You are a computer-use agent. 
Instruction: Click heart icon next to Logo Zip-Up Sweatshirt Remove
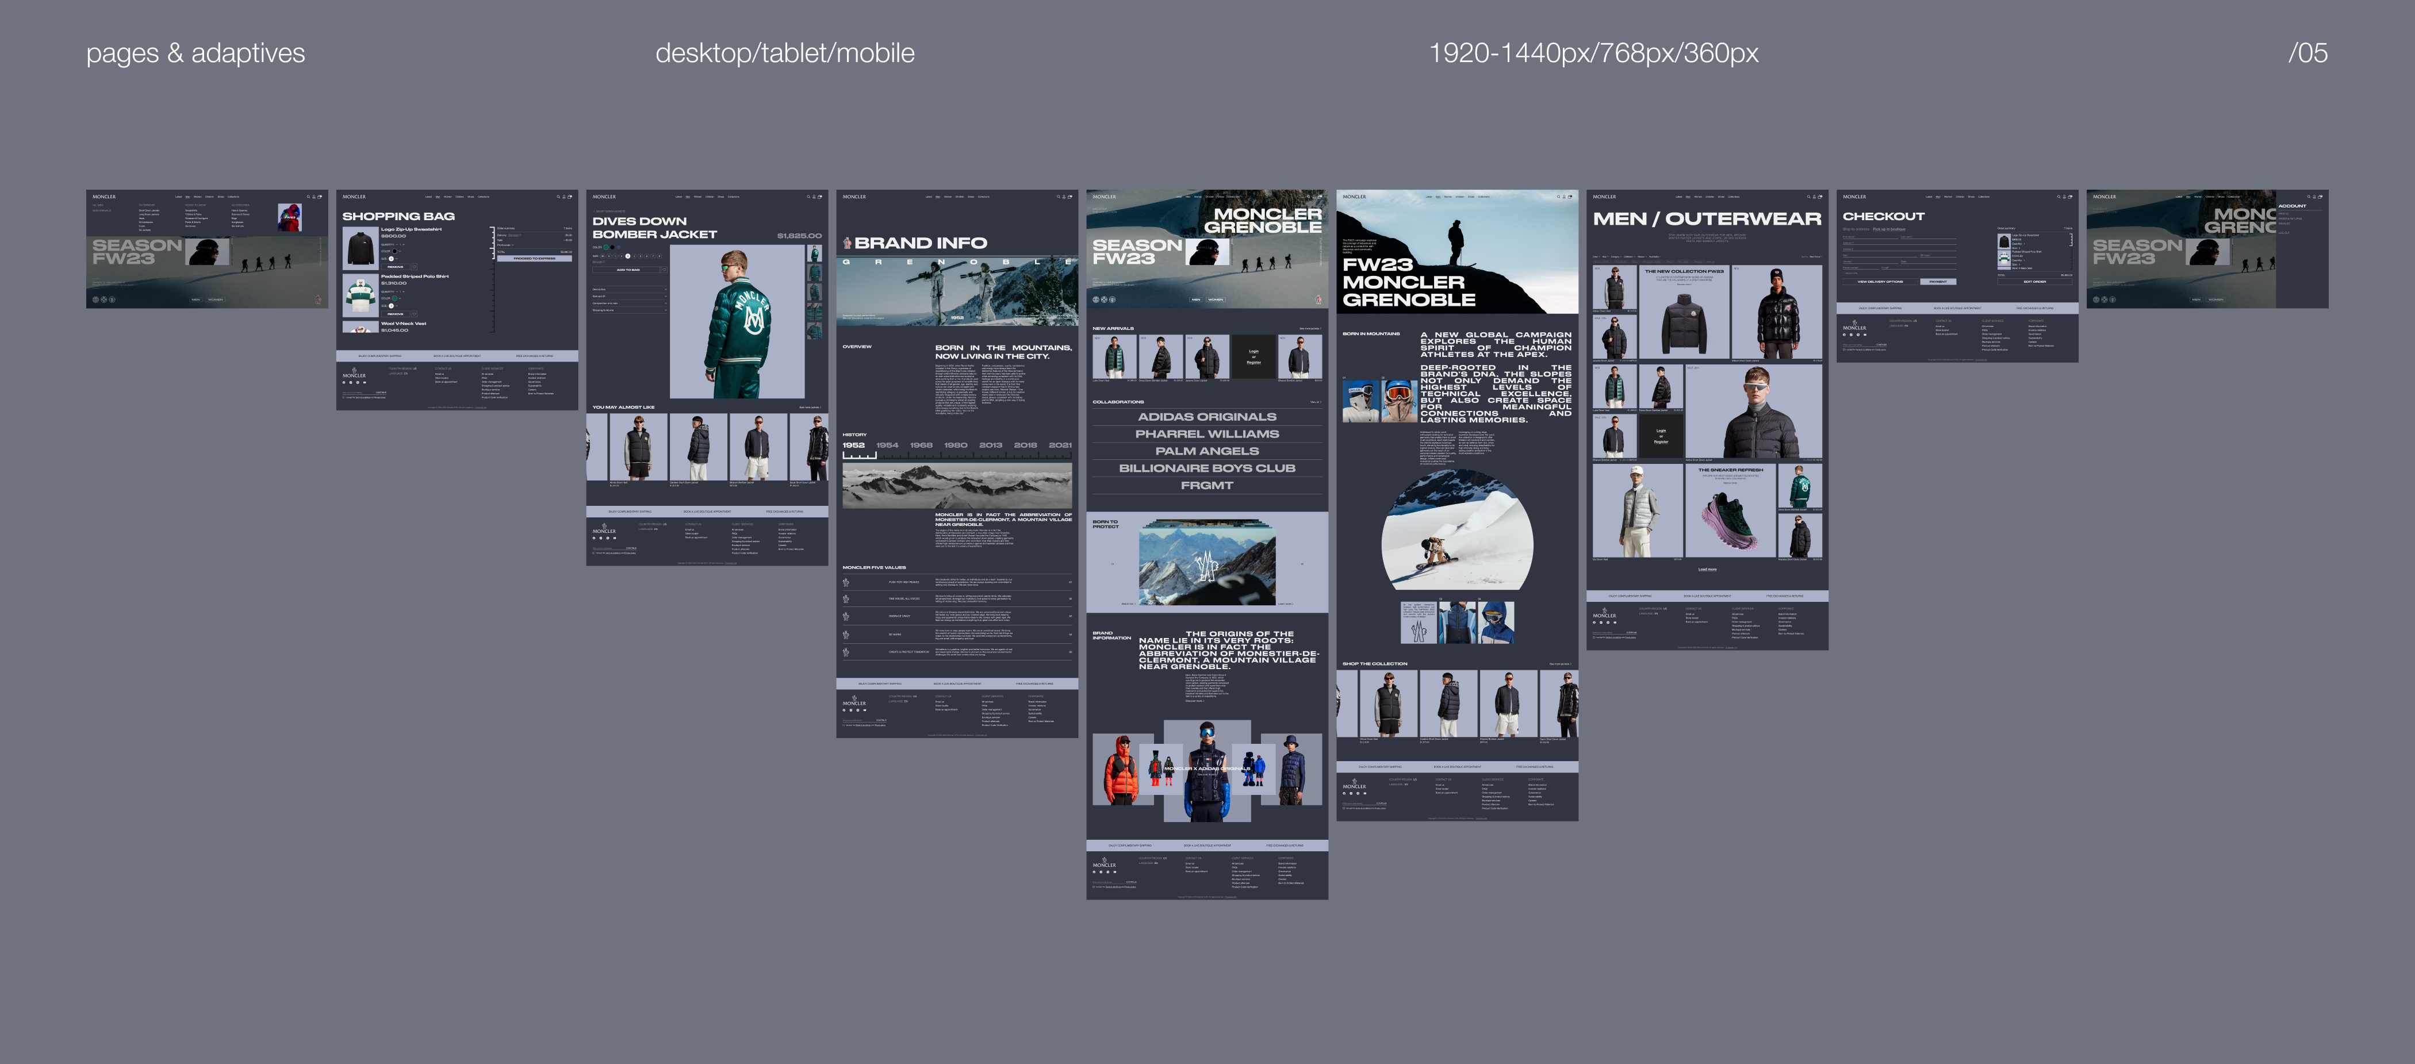pos(415,267)
